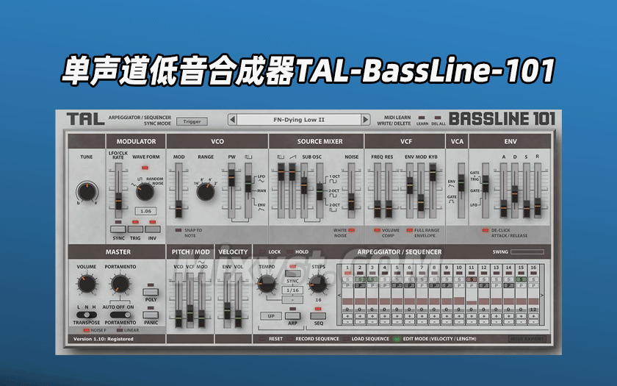Toggle the NOISE F LED
This screenshot has width=617, height=386.
(x=86, y=330)
